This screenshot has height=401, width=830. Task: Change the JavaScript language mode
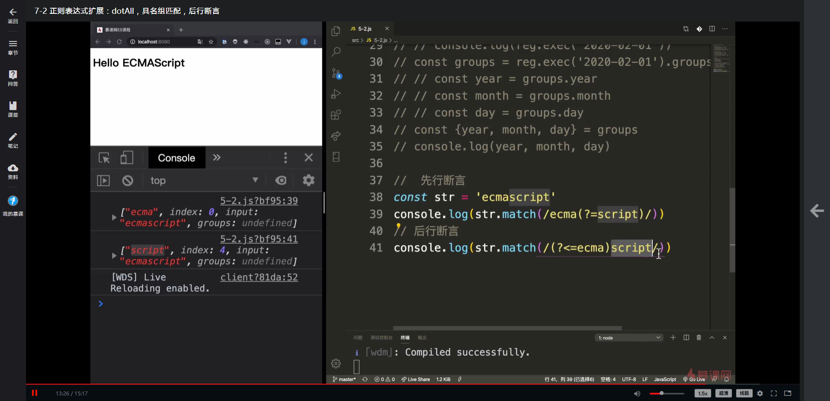click(665, 379)
